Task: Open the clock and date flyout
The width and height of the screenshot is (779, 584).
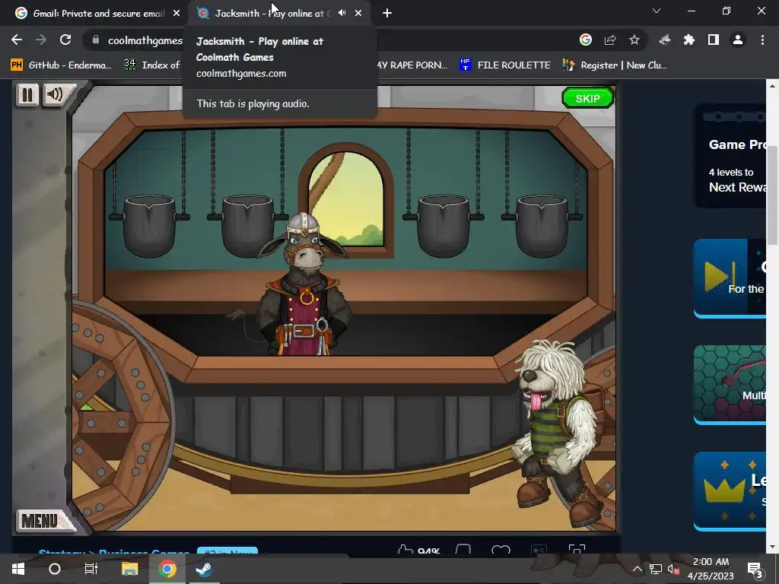Action: 711,569
